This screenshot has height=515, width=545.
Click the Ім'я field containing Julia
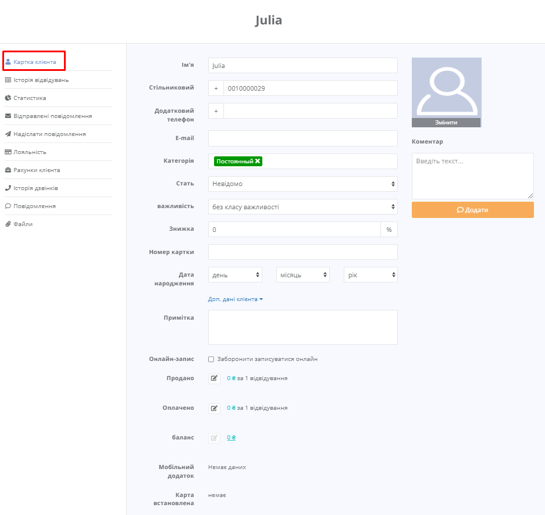pos(302,65)
